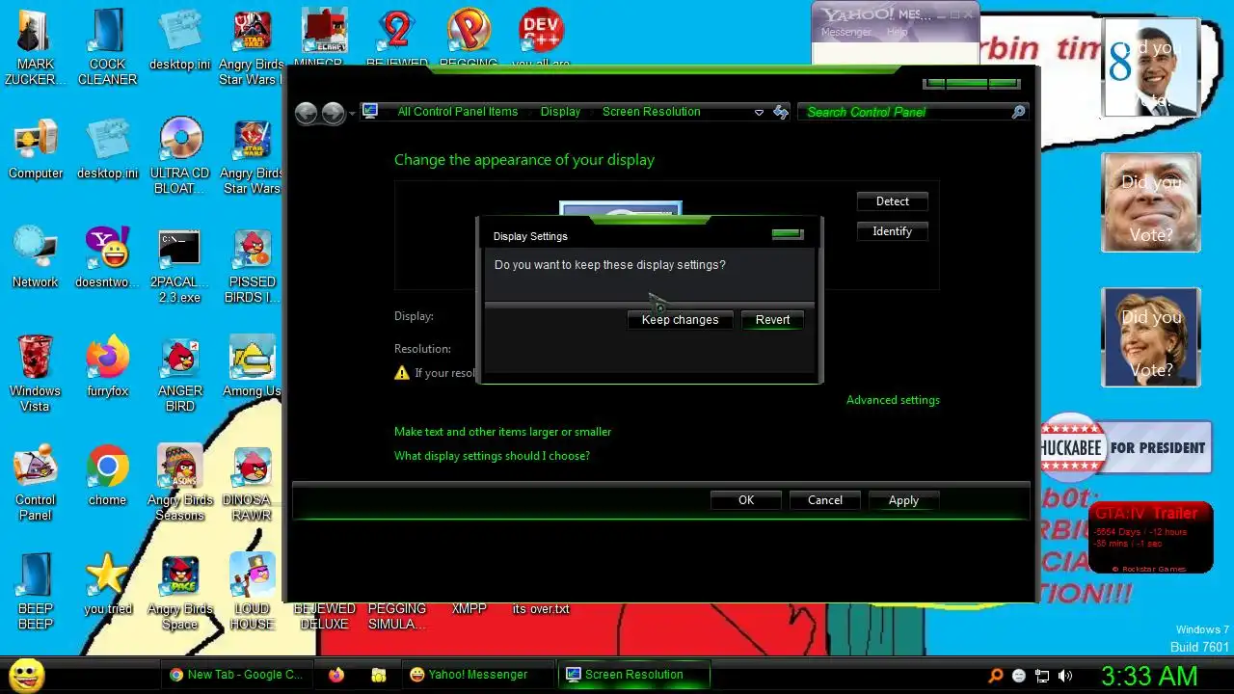Click the monitor icon in address bar
Screen dimensions: 1234x694
tap(370, 112)
